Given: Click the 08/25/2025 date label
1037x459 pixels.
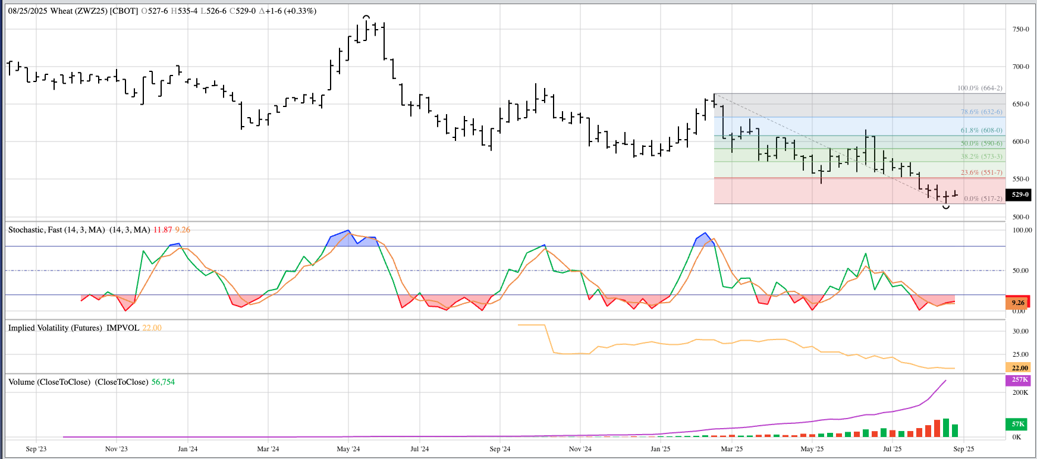Looking at the screenshot, I should pyautogui.click(x=27, y=11).
